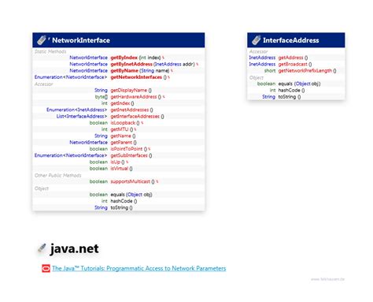The height and width of the screenshot is (302, 373).
Task: Select the getName method in NetworkInterface
Action: pyautogui.click(x=120, y=136)
